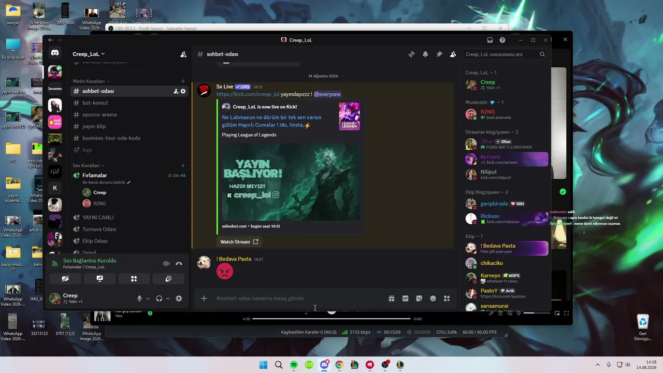The image size is (663, 373).
Task: Share your screen button
Action: (99, 279)
